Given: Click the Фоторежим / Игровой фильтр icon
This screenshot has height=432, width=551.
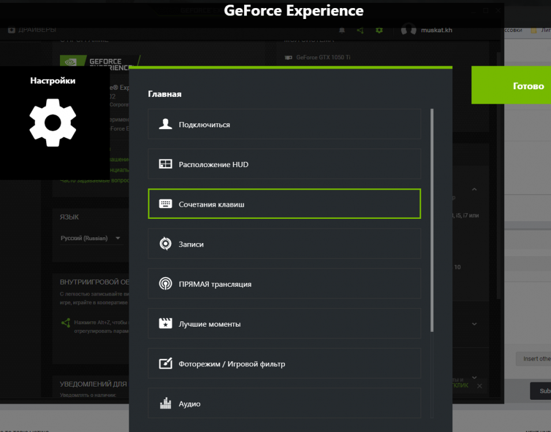Looking at the screenshot, I should pyautogui.click(x=166, y=363).
